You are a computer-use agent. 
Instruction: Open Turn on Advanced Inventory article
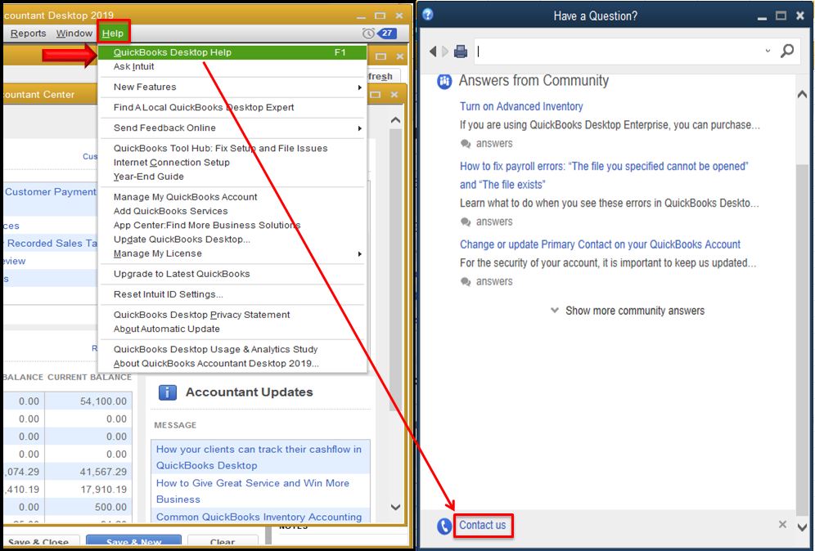[520, 106]
